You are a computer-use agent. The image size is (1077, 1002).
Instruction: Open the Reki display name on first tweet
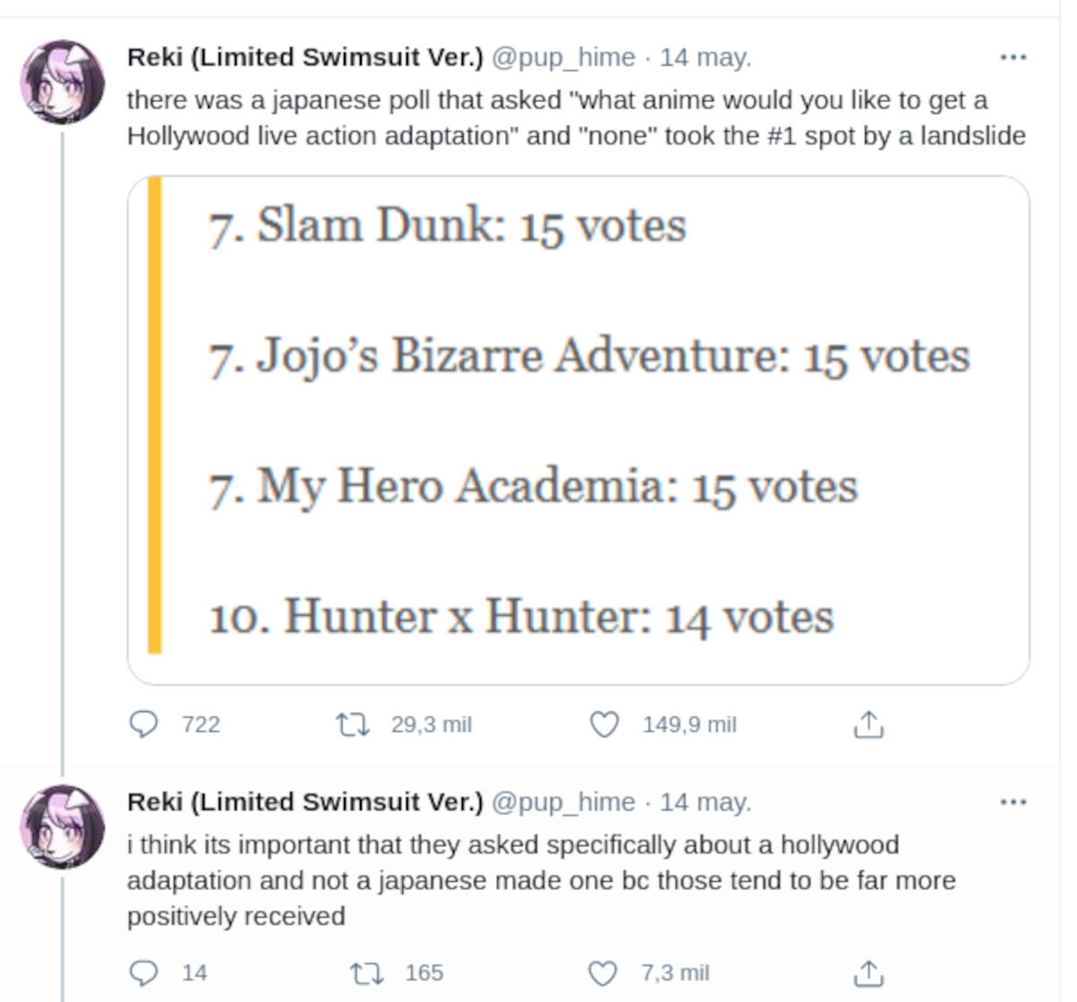point(305,57)
